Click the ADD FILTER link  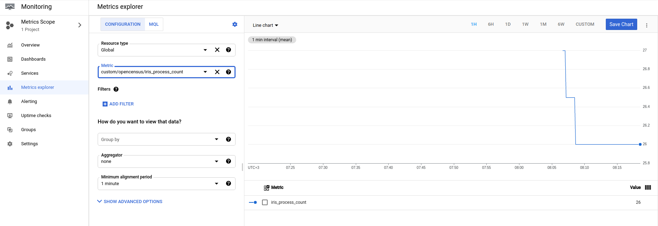click(118, 104)
